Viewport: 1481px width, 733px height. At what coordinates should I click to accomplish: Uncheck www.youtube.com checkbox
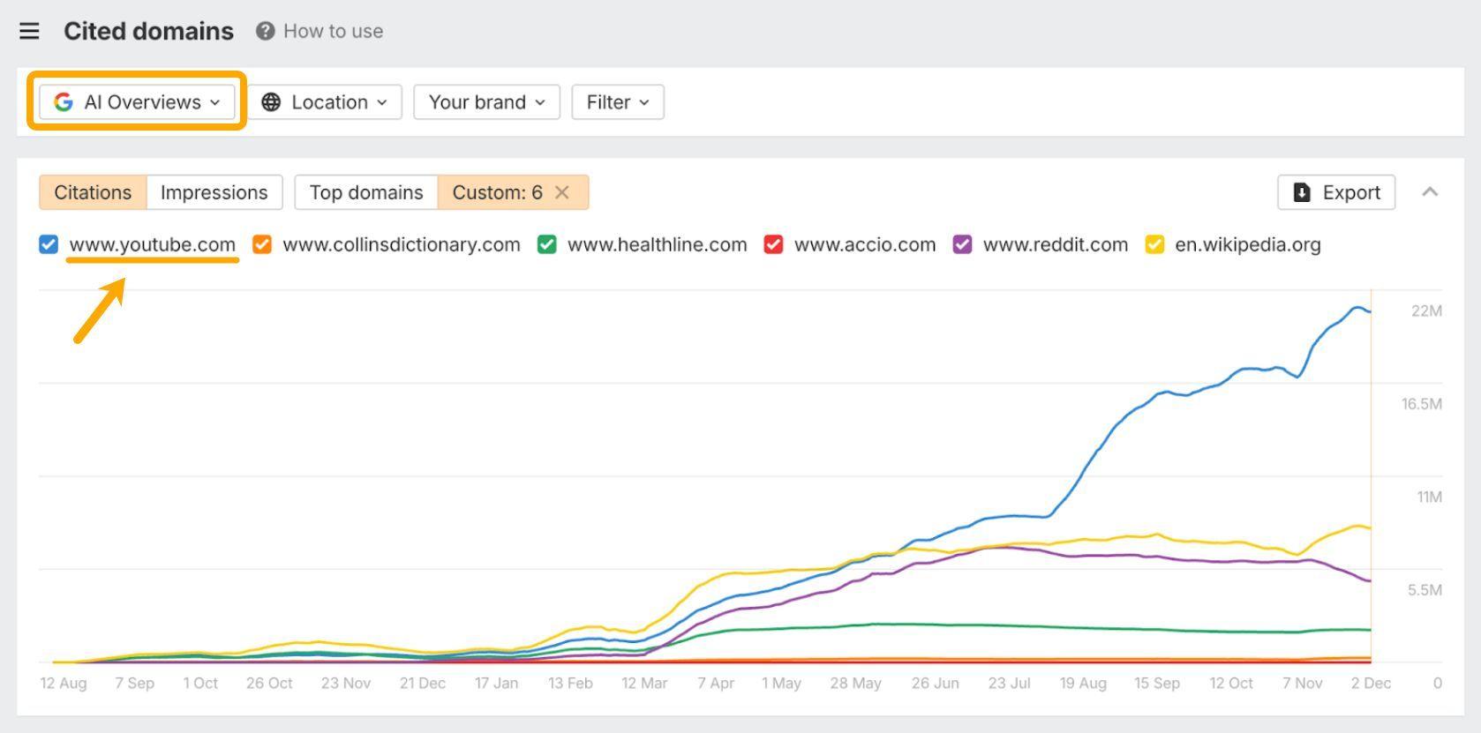[x=49, y=244]
